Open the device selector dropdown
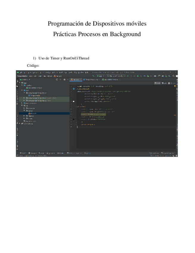Screen dimensions: 195x253 coord(115,76)
